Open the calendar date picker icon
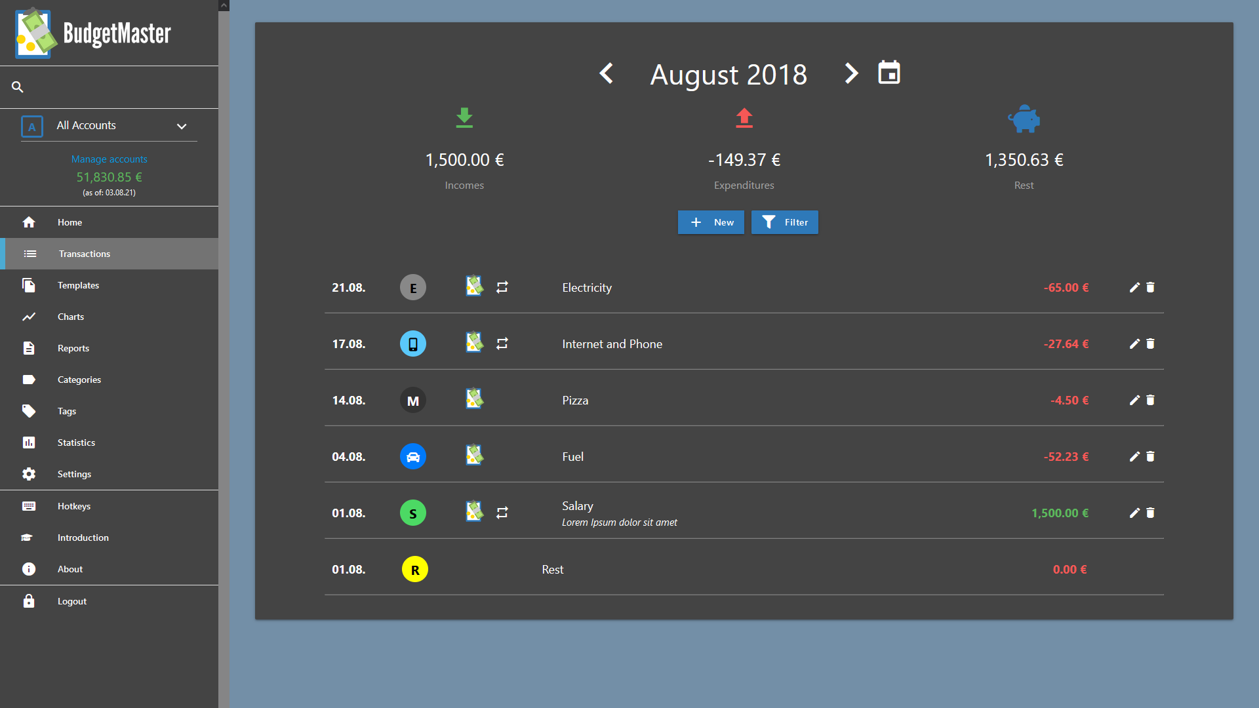Viewport: 1259px width, 708px height. [x=889, y=73]
